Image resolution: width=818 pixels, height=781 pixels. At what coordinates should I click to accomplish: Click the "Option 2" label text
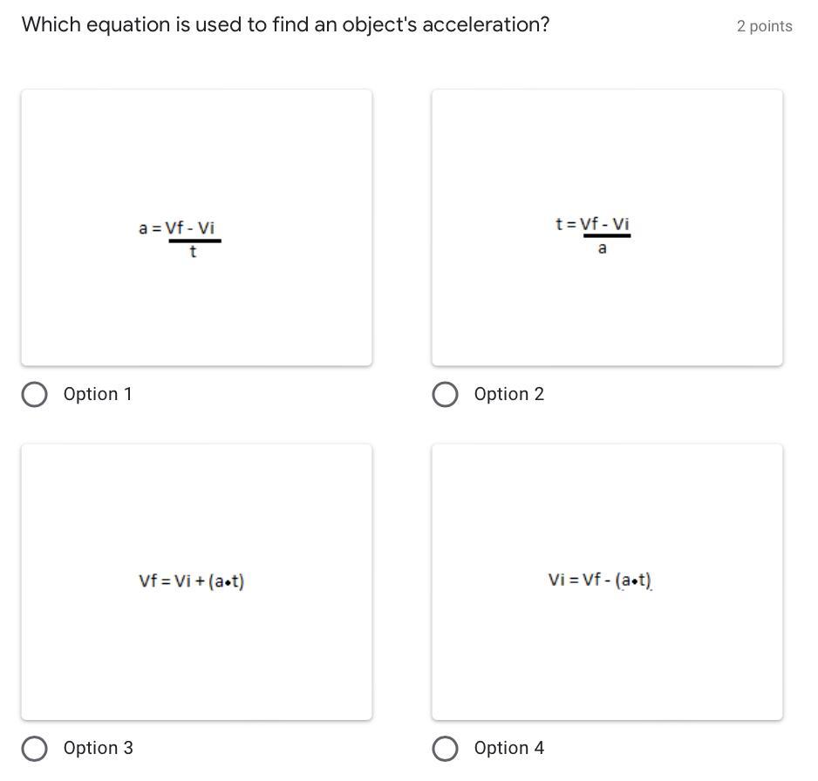(x=509, y=394)
